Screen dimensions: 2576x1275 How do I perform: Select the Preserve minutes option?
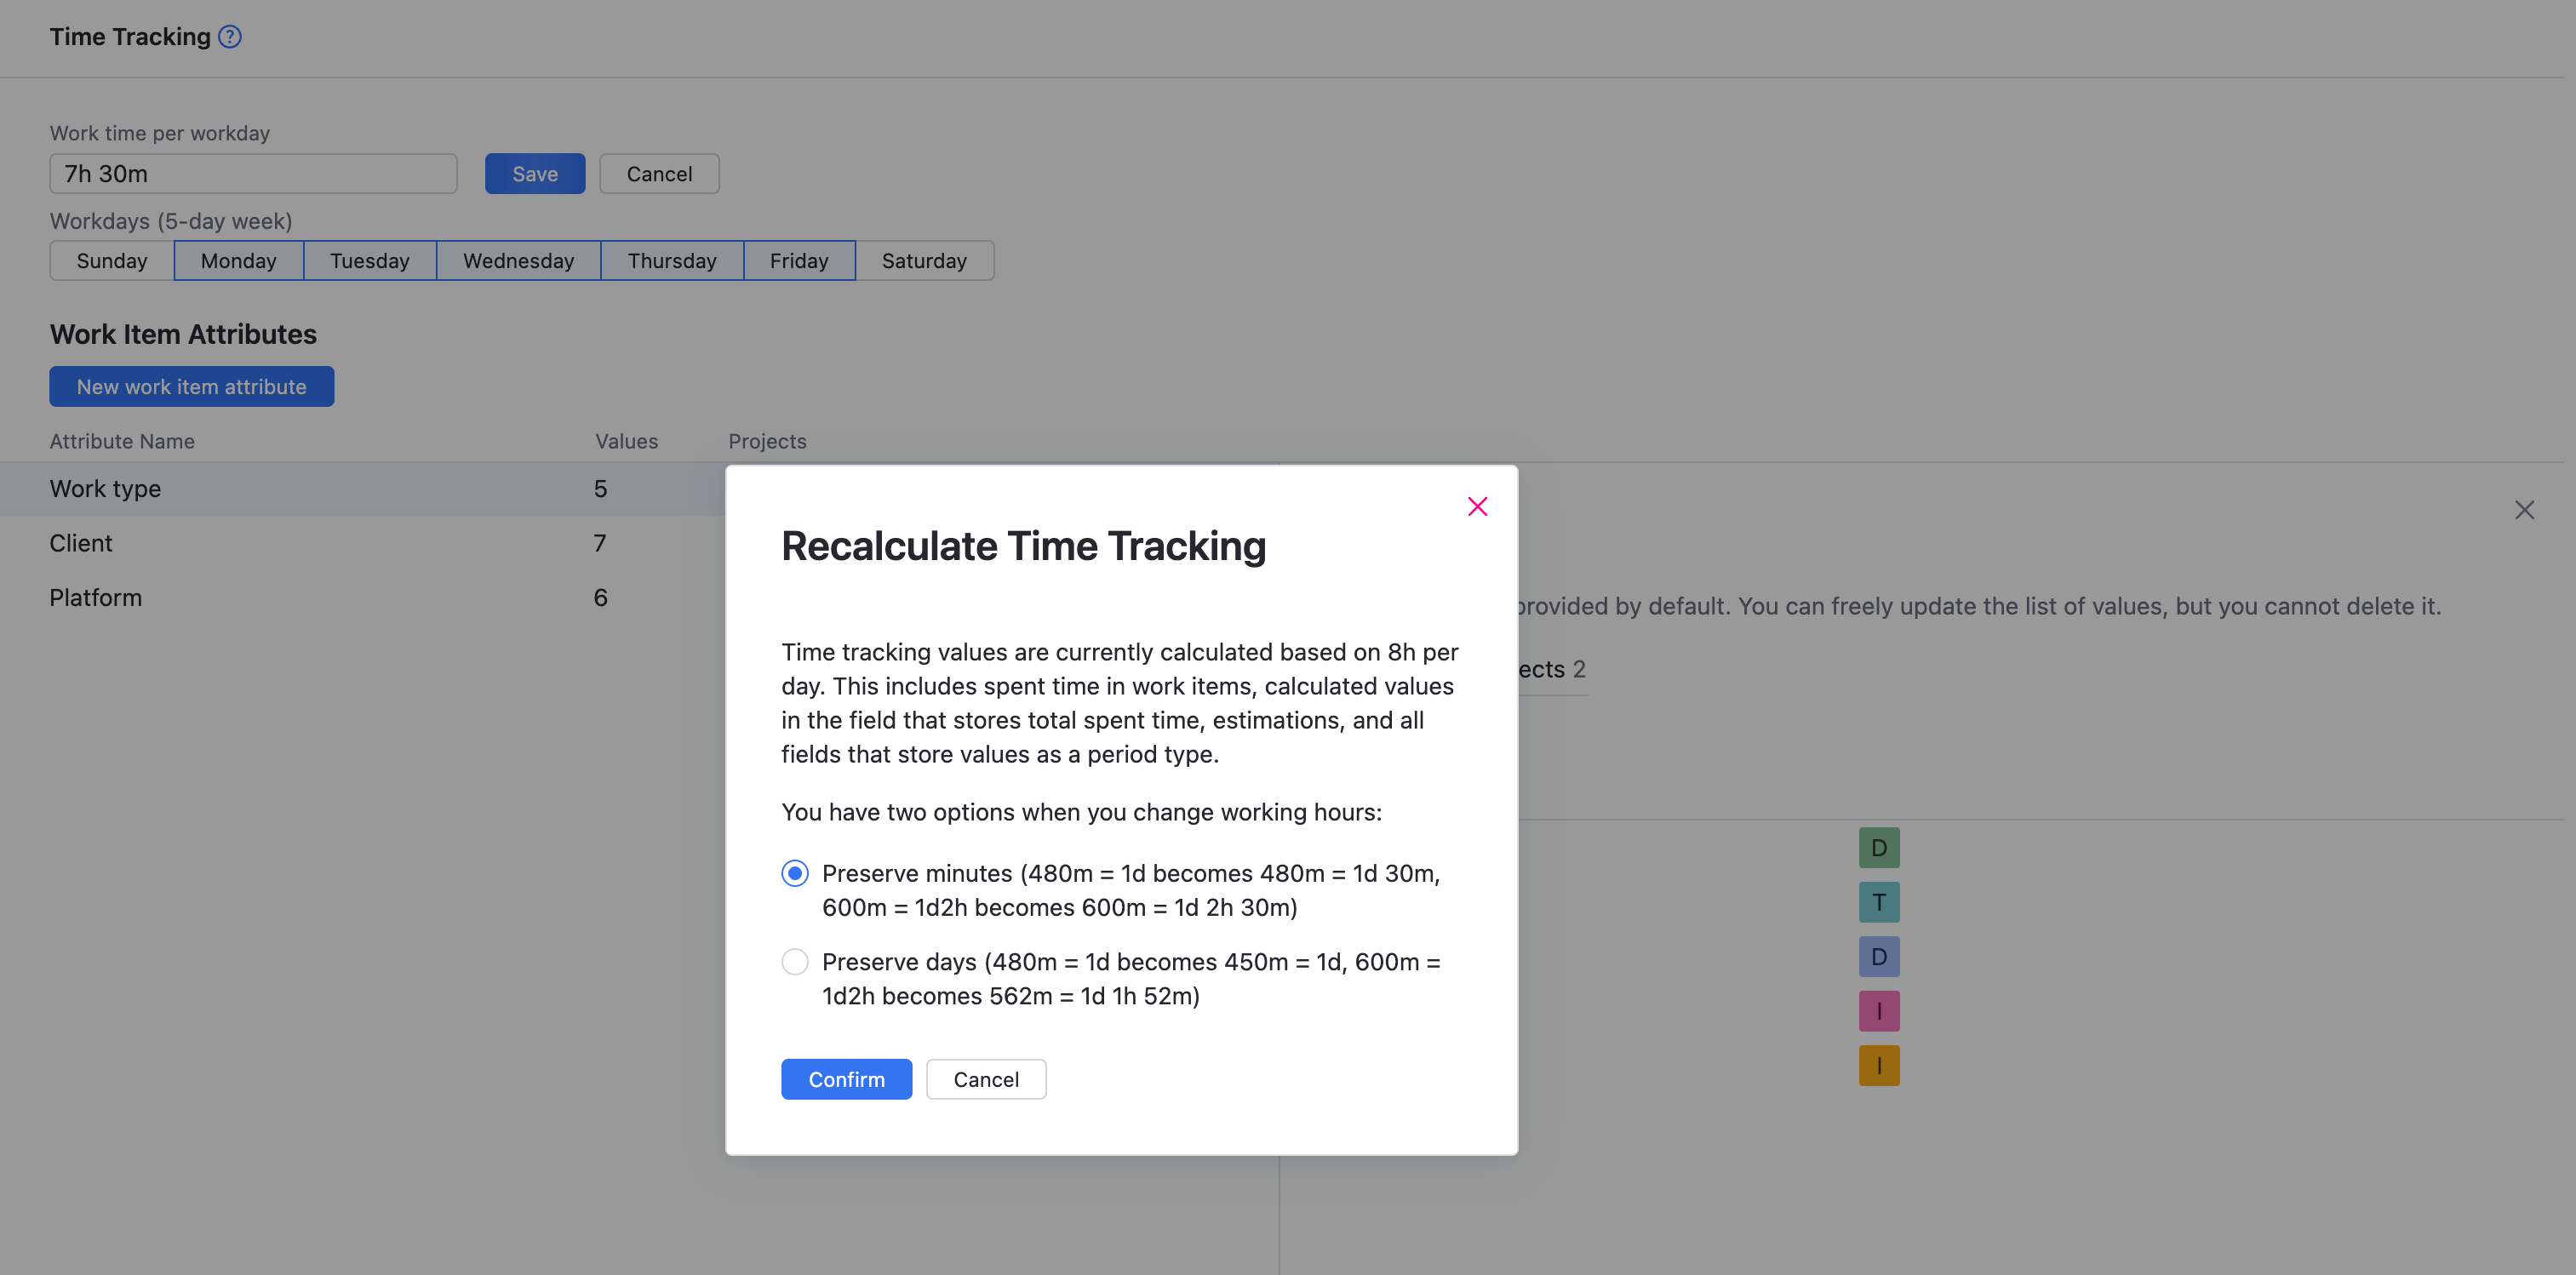[x=794, y=873]
